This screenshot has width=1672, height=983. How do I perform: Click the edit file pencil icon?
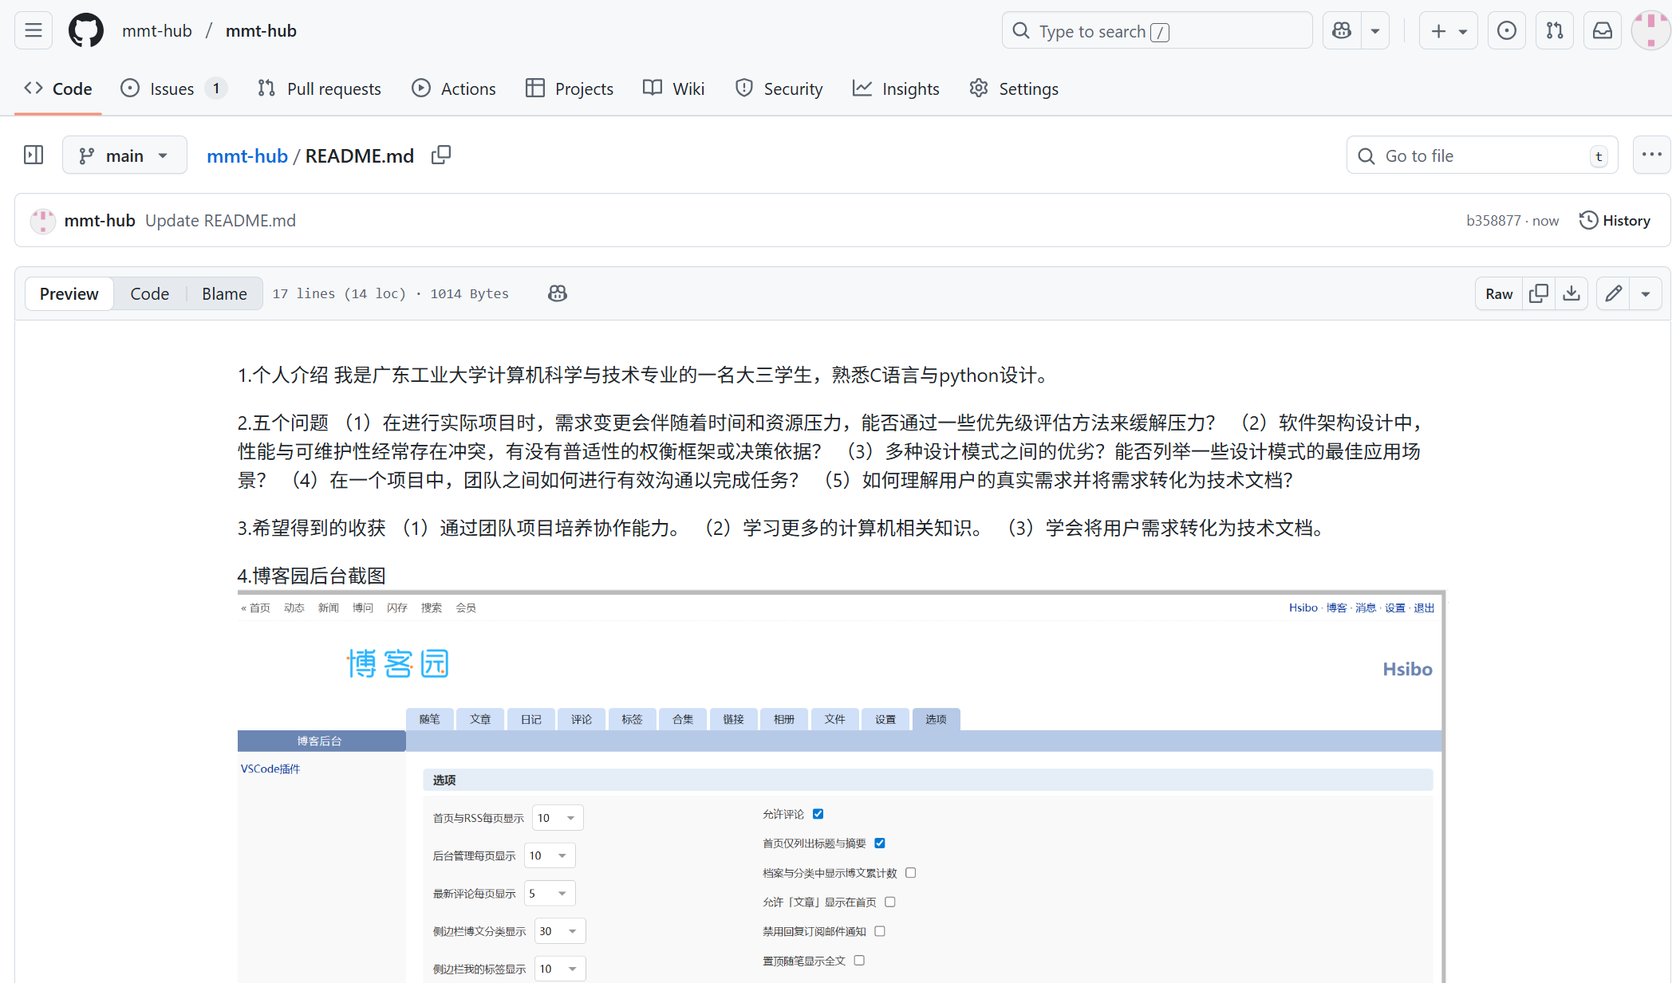[x=1613, y=293]
